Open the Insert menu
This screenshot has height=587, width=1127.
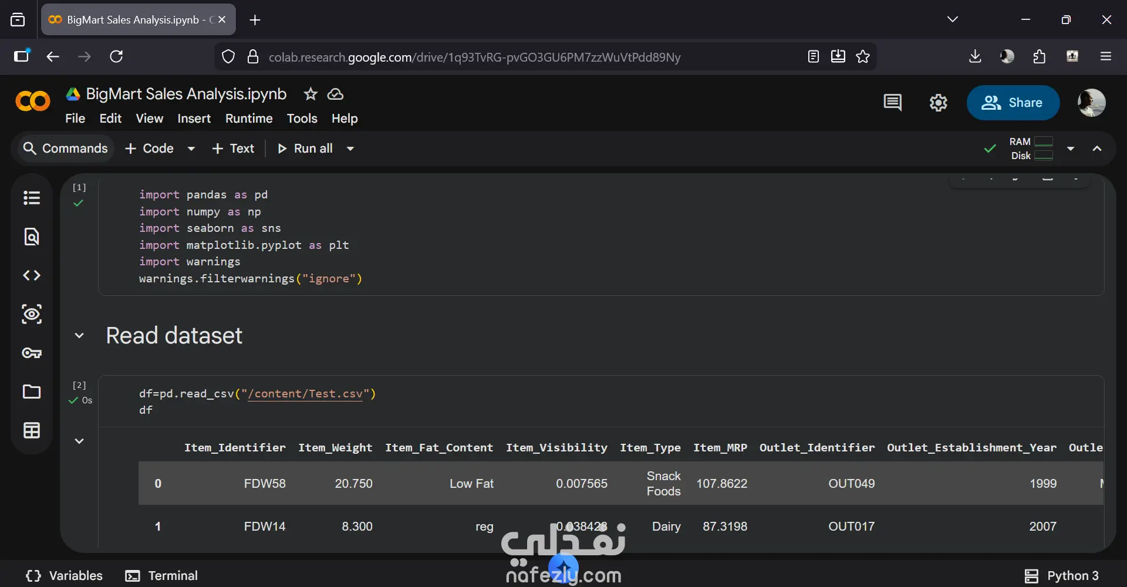click(194, 119)
